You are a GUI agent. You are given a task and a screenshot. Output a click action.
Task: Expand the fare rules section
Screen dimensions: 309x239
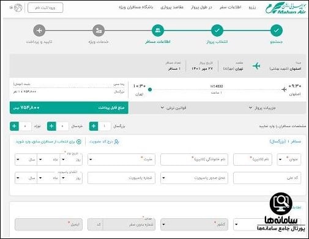coord(173,108)
